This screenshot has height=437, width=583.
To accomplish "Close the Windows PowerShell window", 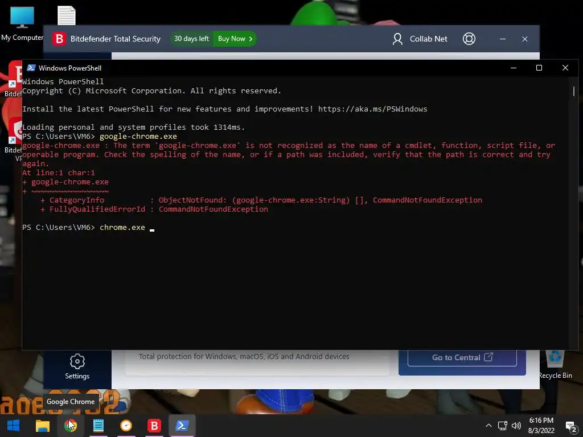I will [565, 68].
